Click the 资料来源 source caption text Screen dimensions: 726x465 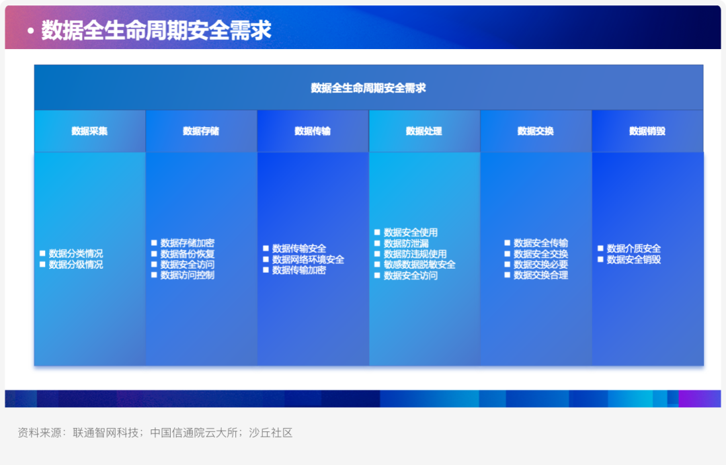point(155,433)
